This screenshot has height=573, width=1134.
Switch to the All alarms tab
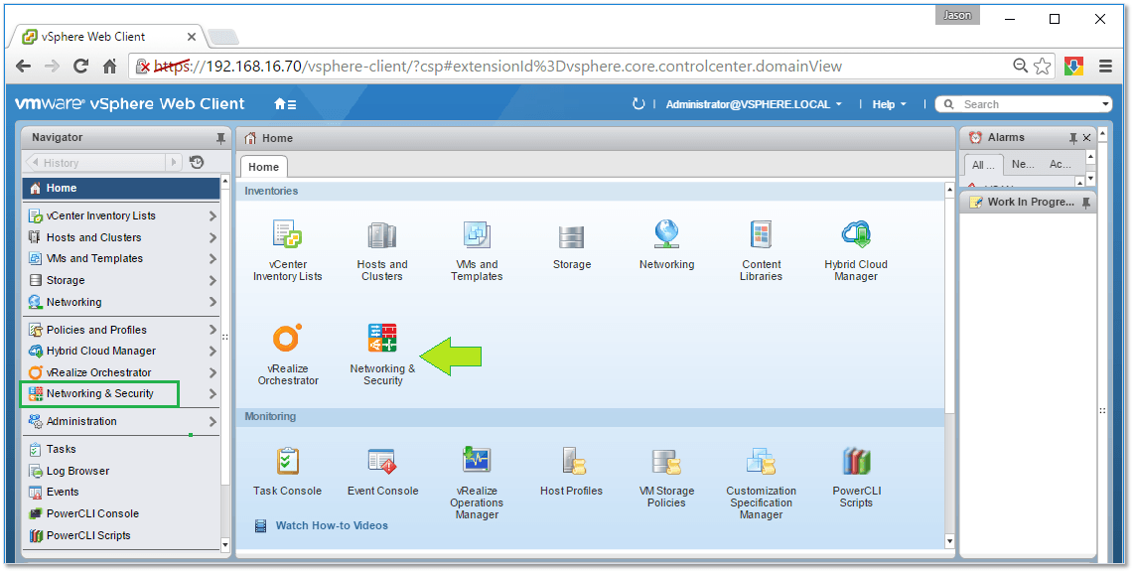point(983,165)
